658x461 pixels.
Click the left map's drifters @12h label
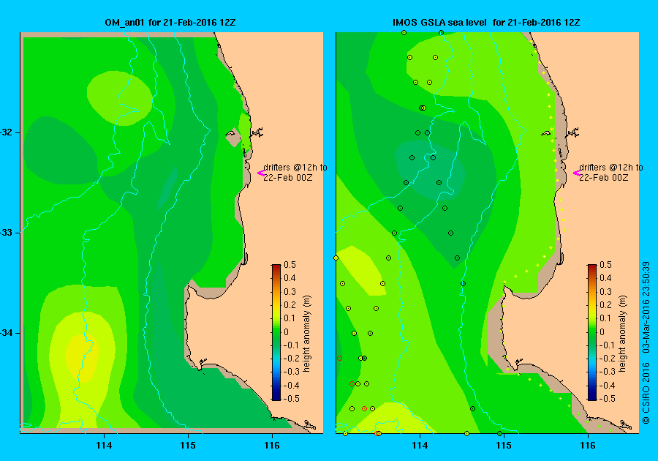tap(295, 172)
